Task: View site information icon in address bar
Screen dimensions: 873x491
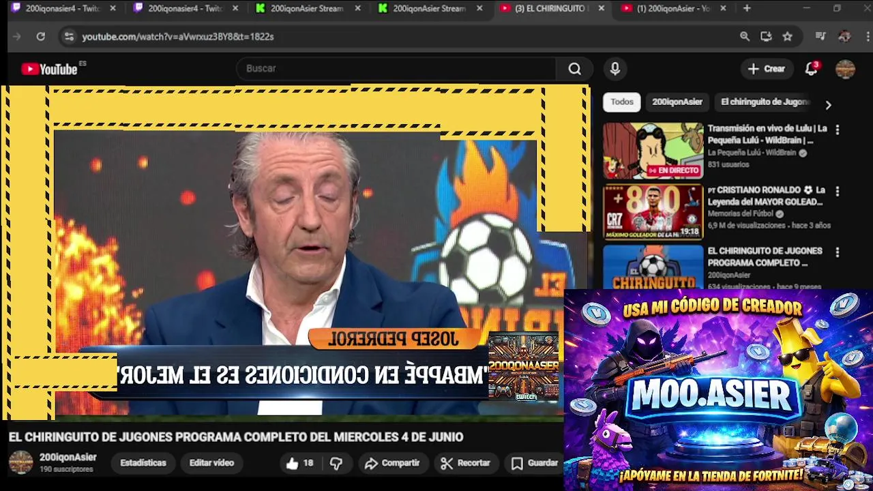Action: point(68,36)
